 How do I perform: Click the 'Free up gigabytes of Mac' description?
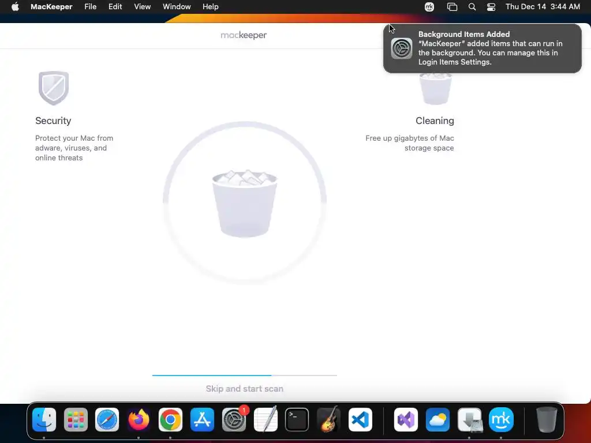(410, 143)
